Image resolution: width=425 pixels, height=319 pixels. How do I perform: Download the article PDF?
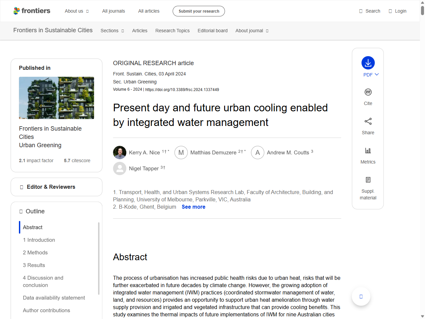click(368, 63)
